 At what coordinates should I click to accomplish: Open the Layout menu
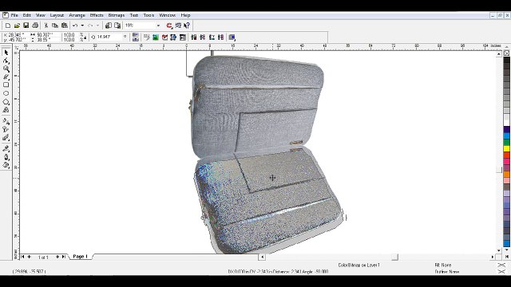coord(57,15)
